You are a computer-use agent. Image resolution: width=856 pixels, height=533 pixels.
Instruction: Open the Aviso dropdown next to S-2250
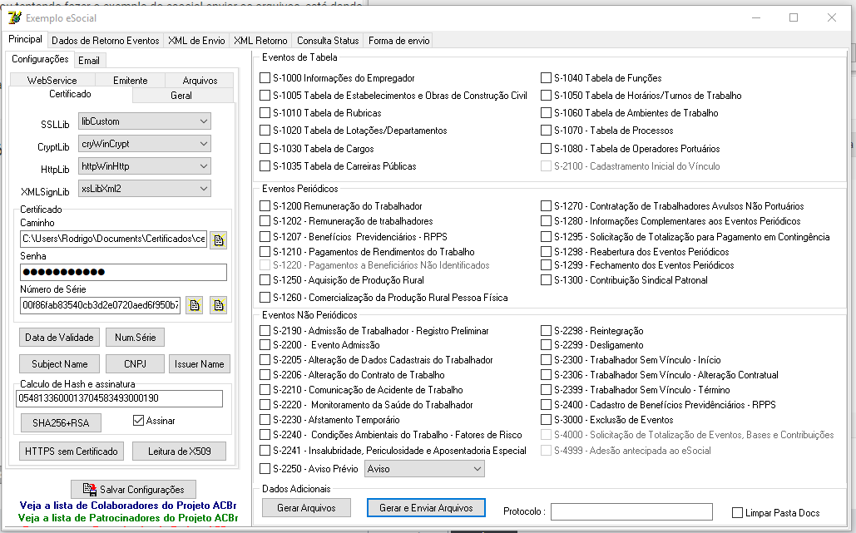(x=424, y=469)
